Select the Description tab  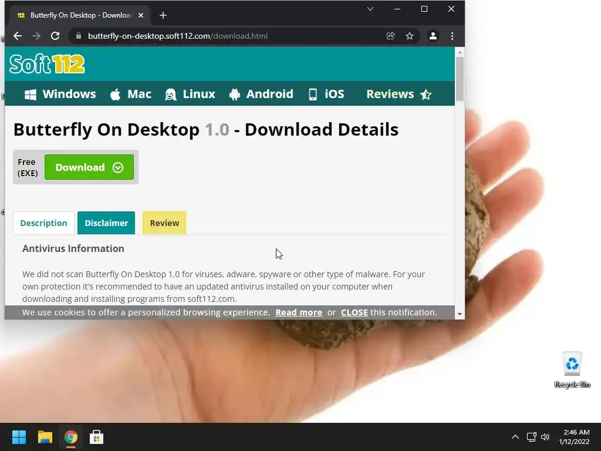click(43, 223)
